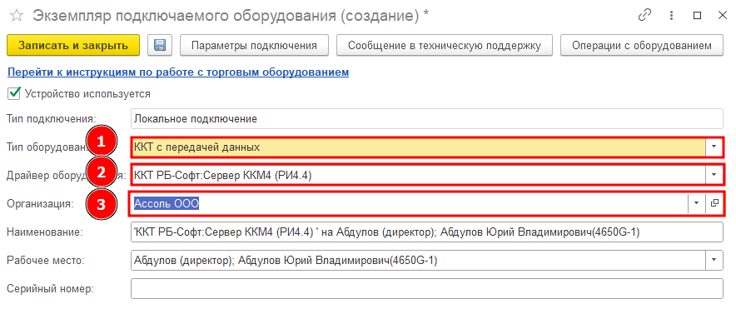This screenshot has width=736, height=309.
Task: Click the Записать и закрыть button
Action: [x=73, y=46]
